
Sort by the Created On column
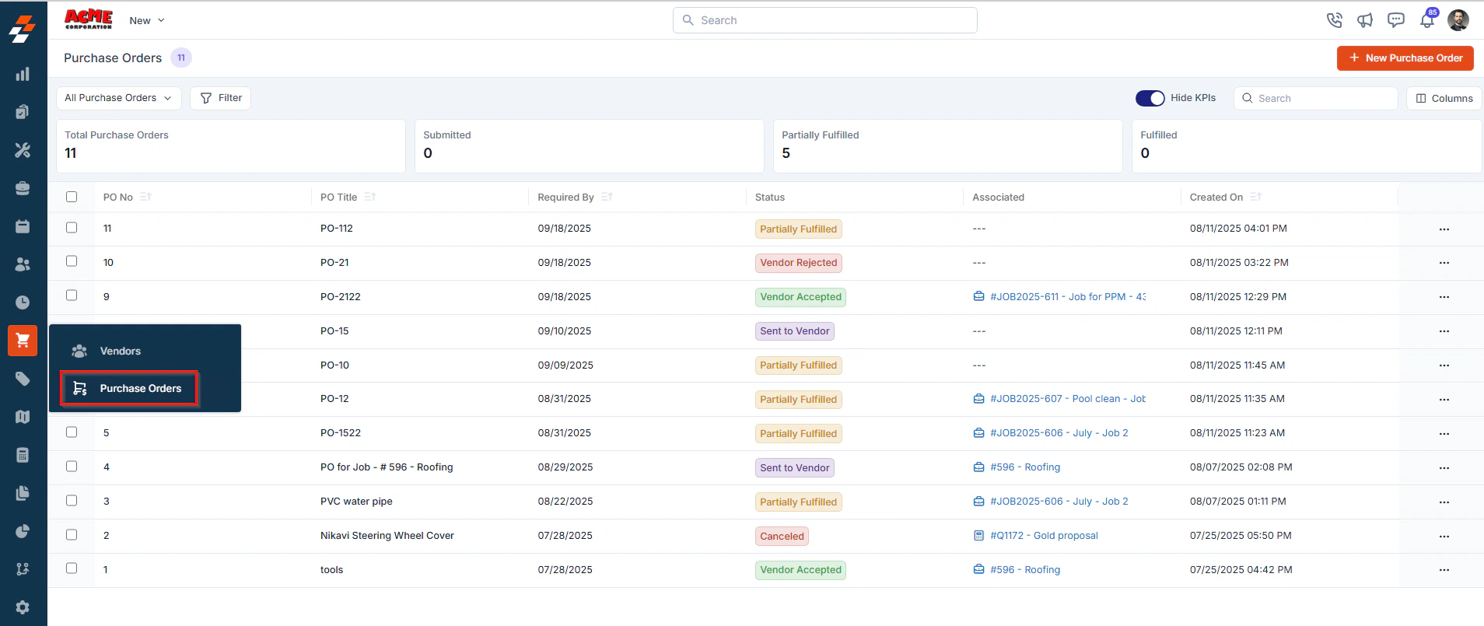[1256, 197]
